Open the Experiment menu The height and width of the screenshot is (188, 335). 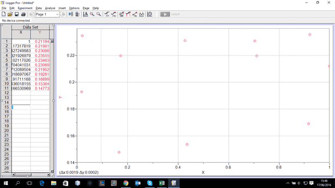coord(25,8)
